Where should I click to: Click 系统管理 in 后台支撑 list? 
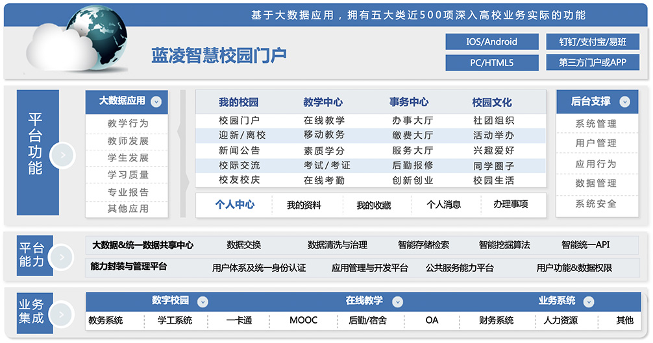[595, 124]
